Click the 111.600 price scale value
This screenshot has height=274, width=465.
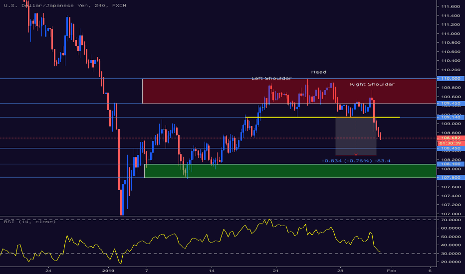point(451,6)
